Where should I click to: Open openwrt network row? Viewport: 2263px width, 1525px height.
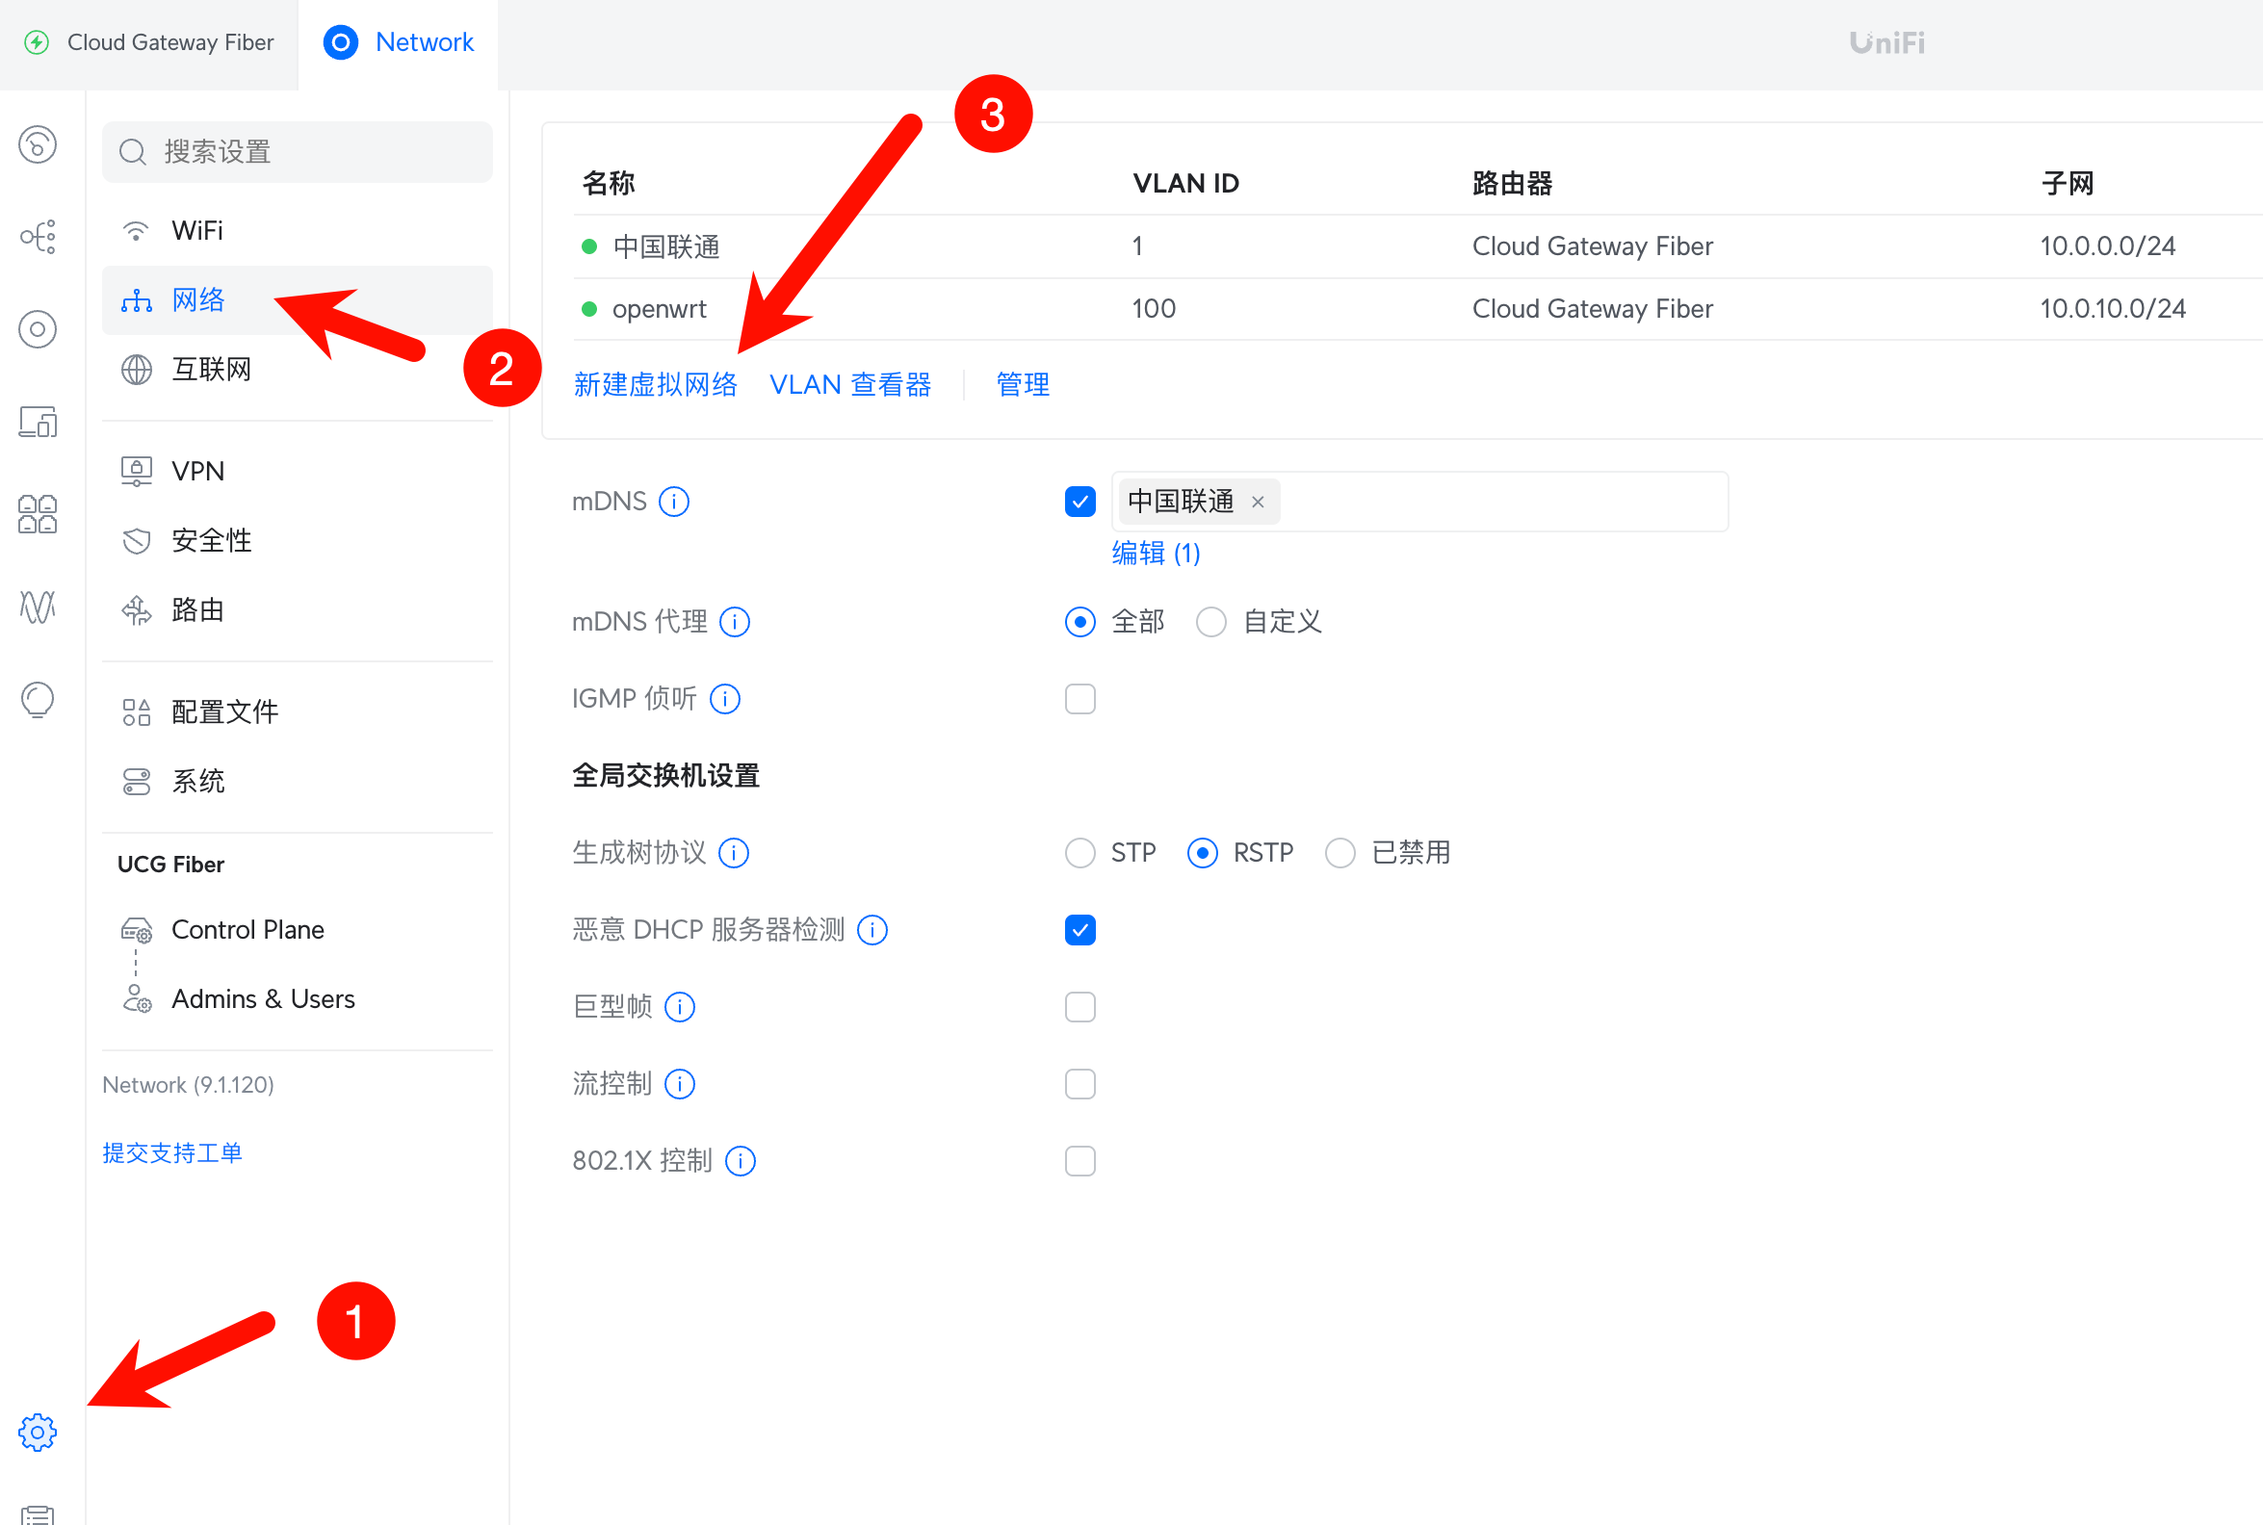[x=1418, y=309]
